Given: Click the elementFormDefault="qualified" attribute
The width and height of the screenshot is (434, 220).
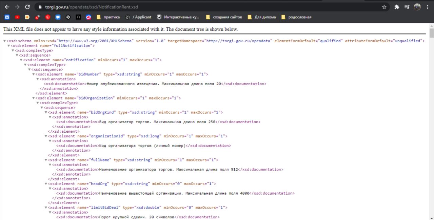Looking at the screenshot, I should click(309, 41).
